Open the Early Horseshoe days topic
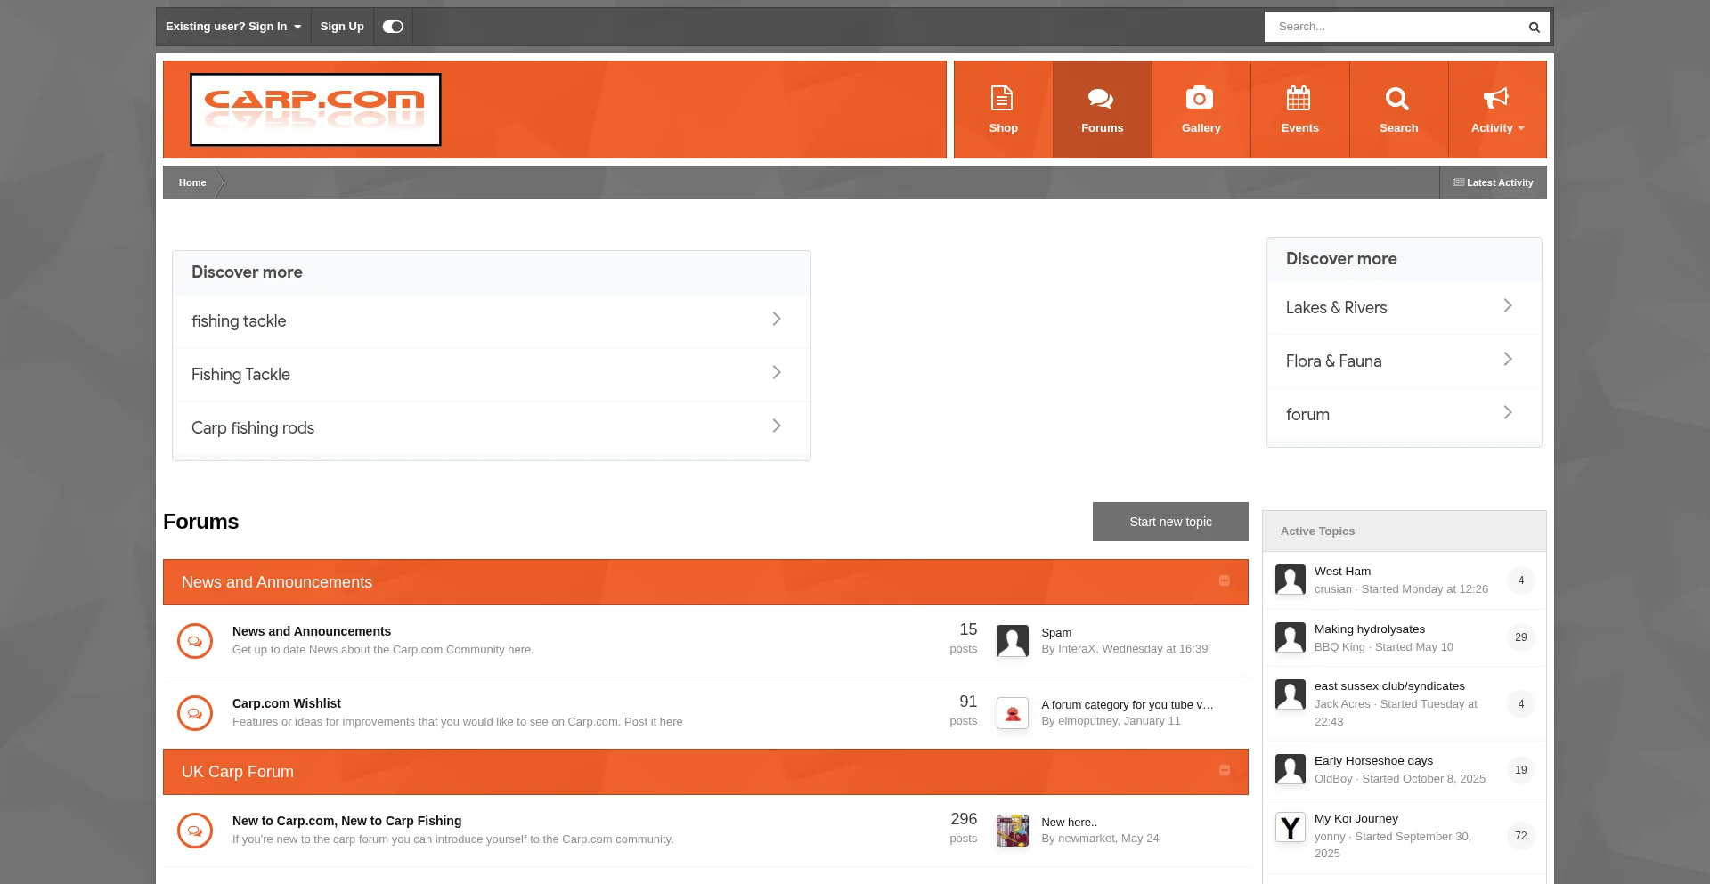 (1373, 761)
